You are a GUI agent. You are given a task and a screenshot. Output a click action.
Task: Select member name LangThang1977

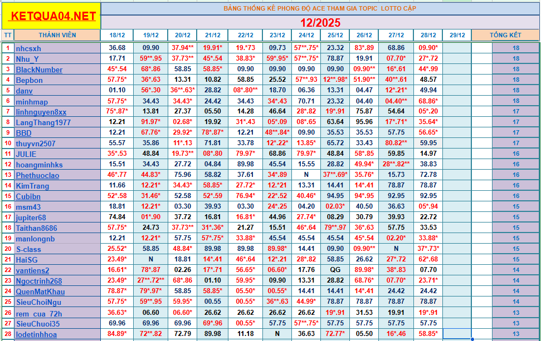coord(43,122)
